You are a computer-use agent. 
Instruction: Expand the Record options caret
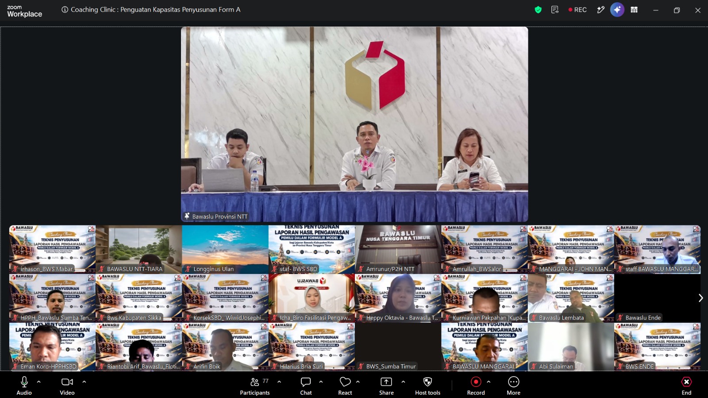pyautogui.click(x=489, y=382)
